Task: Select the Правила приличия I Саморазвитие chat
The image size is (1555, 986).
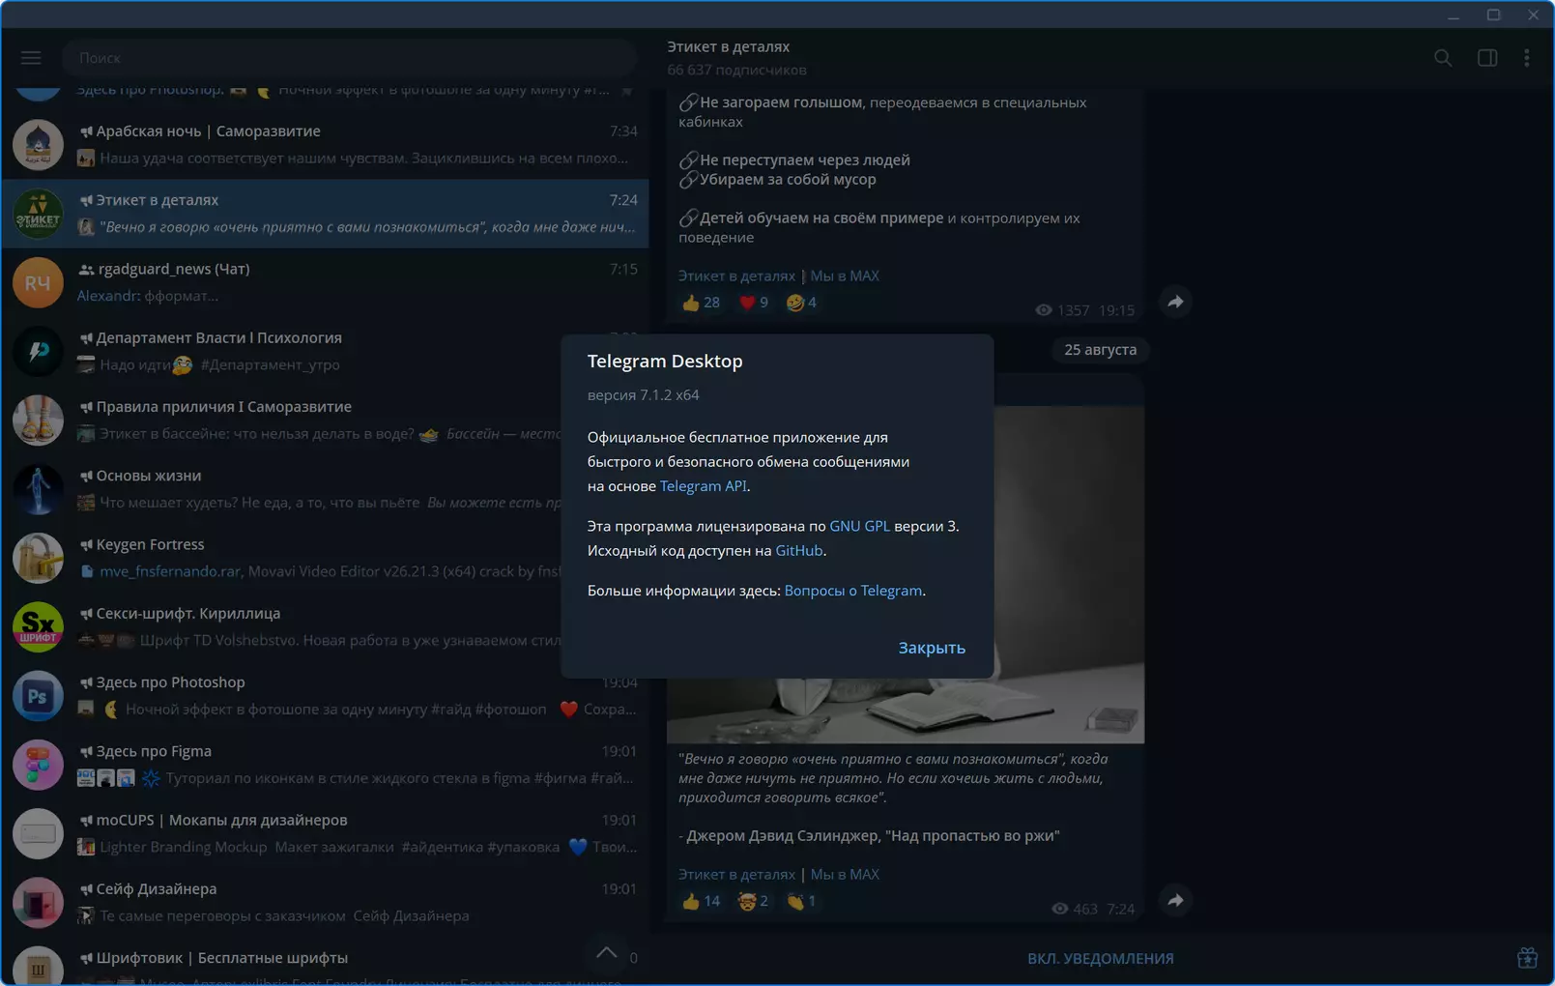Action: tap(325, 420)
